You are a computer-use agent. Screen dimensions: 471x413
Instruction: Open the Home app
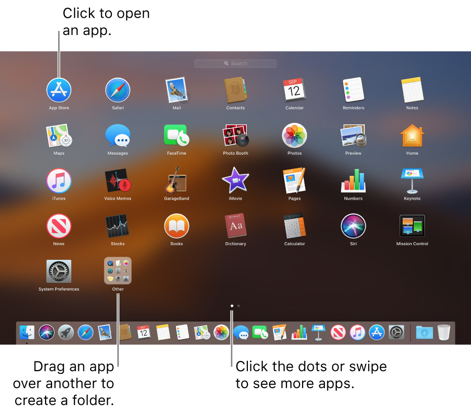pyautogui.click(x=412, y=135)
